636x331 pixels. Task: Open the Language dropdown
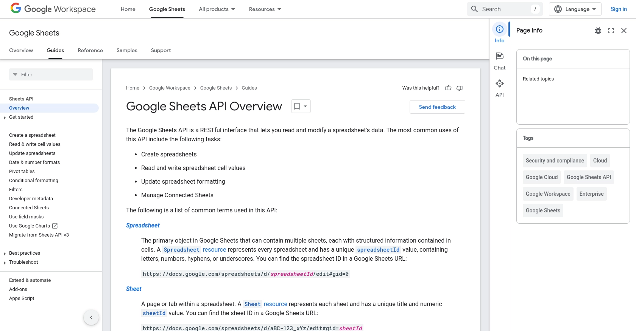[x=575, y=9]
